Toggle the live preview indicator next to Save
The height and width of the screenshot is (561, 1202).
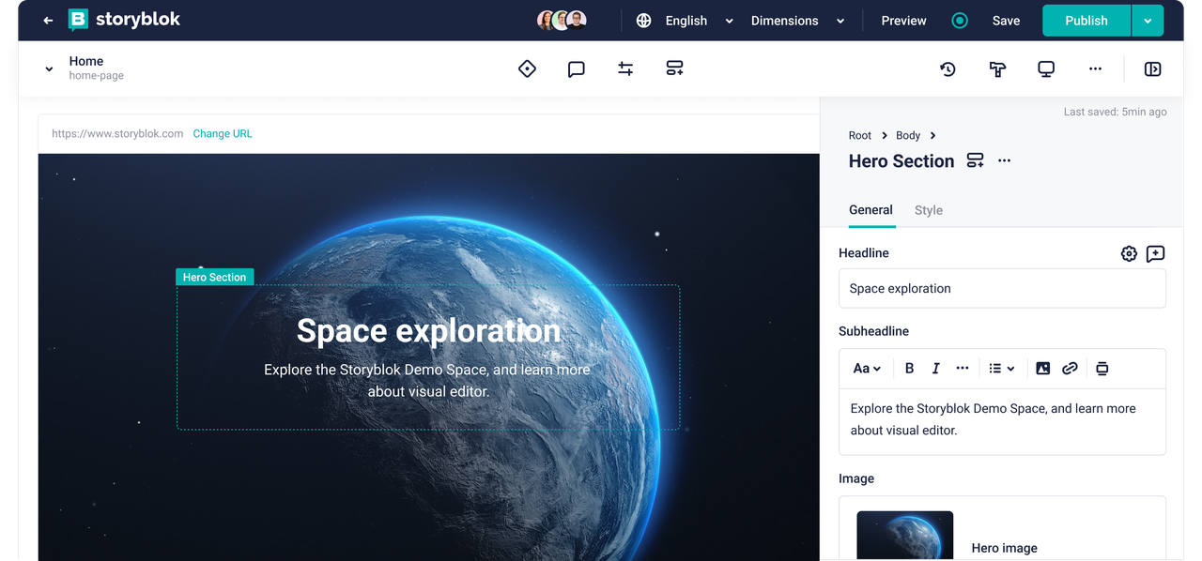(959, 20)
